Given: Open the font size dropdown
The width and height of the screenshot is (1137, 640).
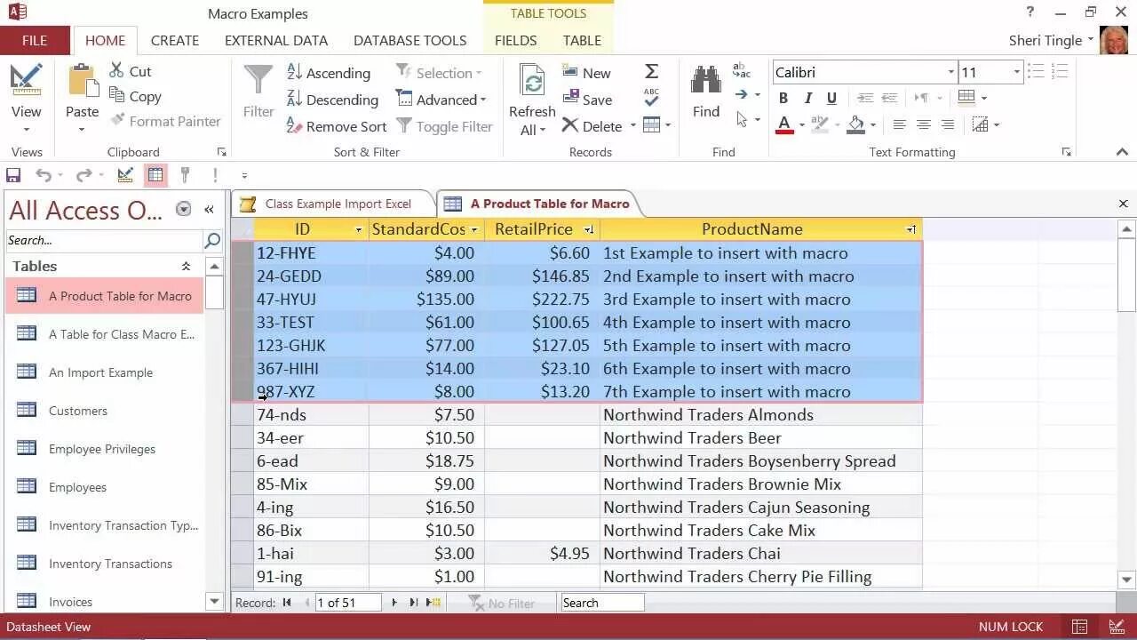Looking at the screenshot, I should point(1018,72).
